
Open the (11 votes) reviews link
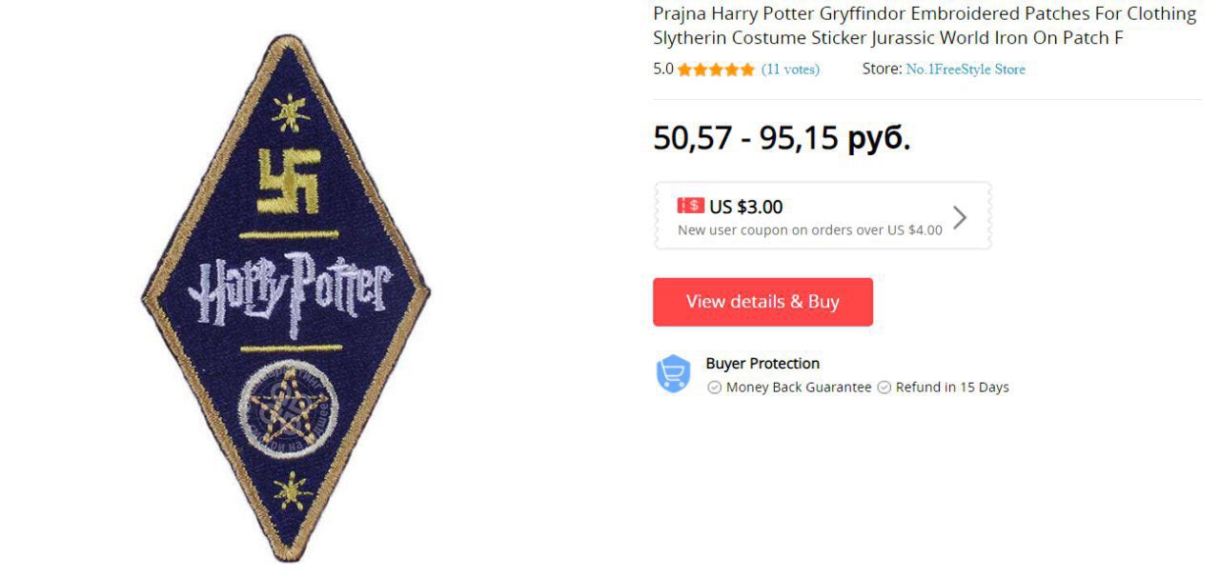[790, 70]
